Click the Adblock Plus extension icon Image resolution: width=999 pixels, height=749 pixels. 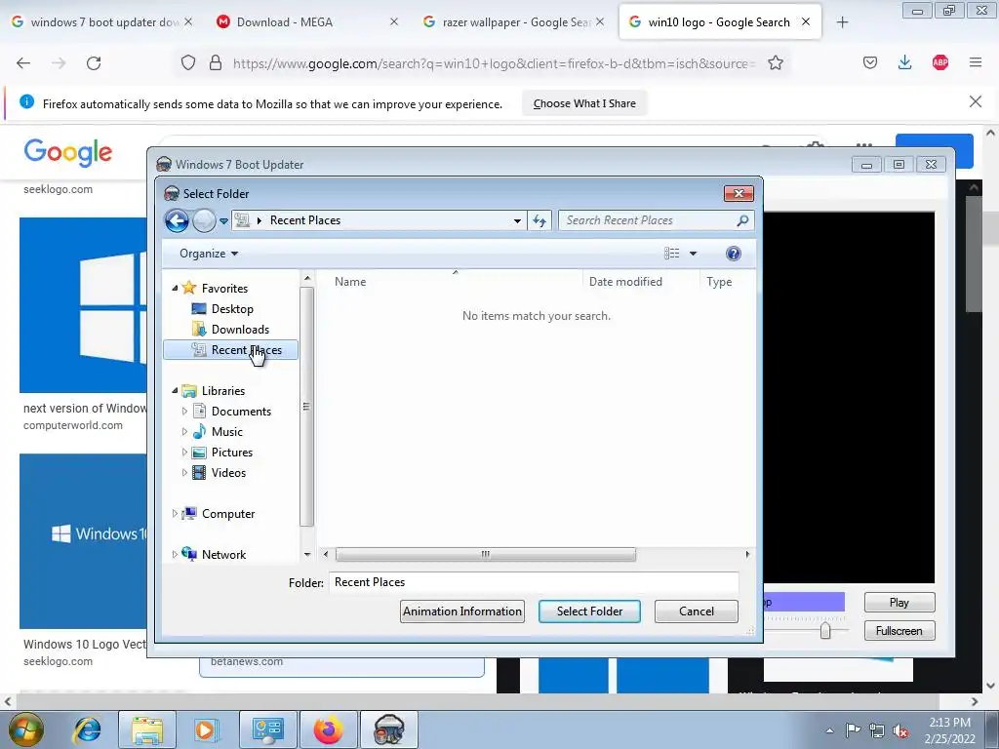pyautogui.click(x=940, y=62)
